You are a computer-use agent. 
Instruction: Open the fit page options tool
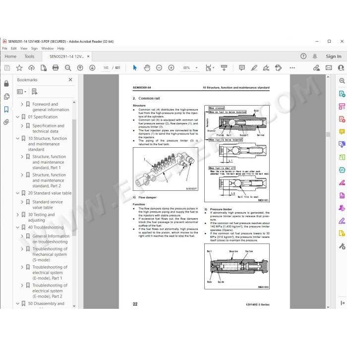pyautogui.click(x=210, y=68)
